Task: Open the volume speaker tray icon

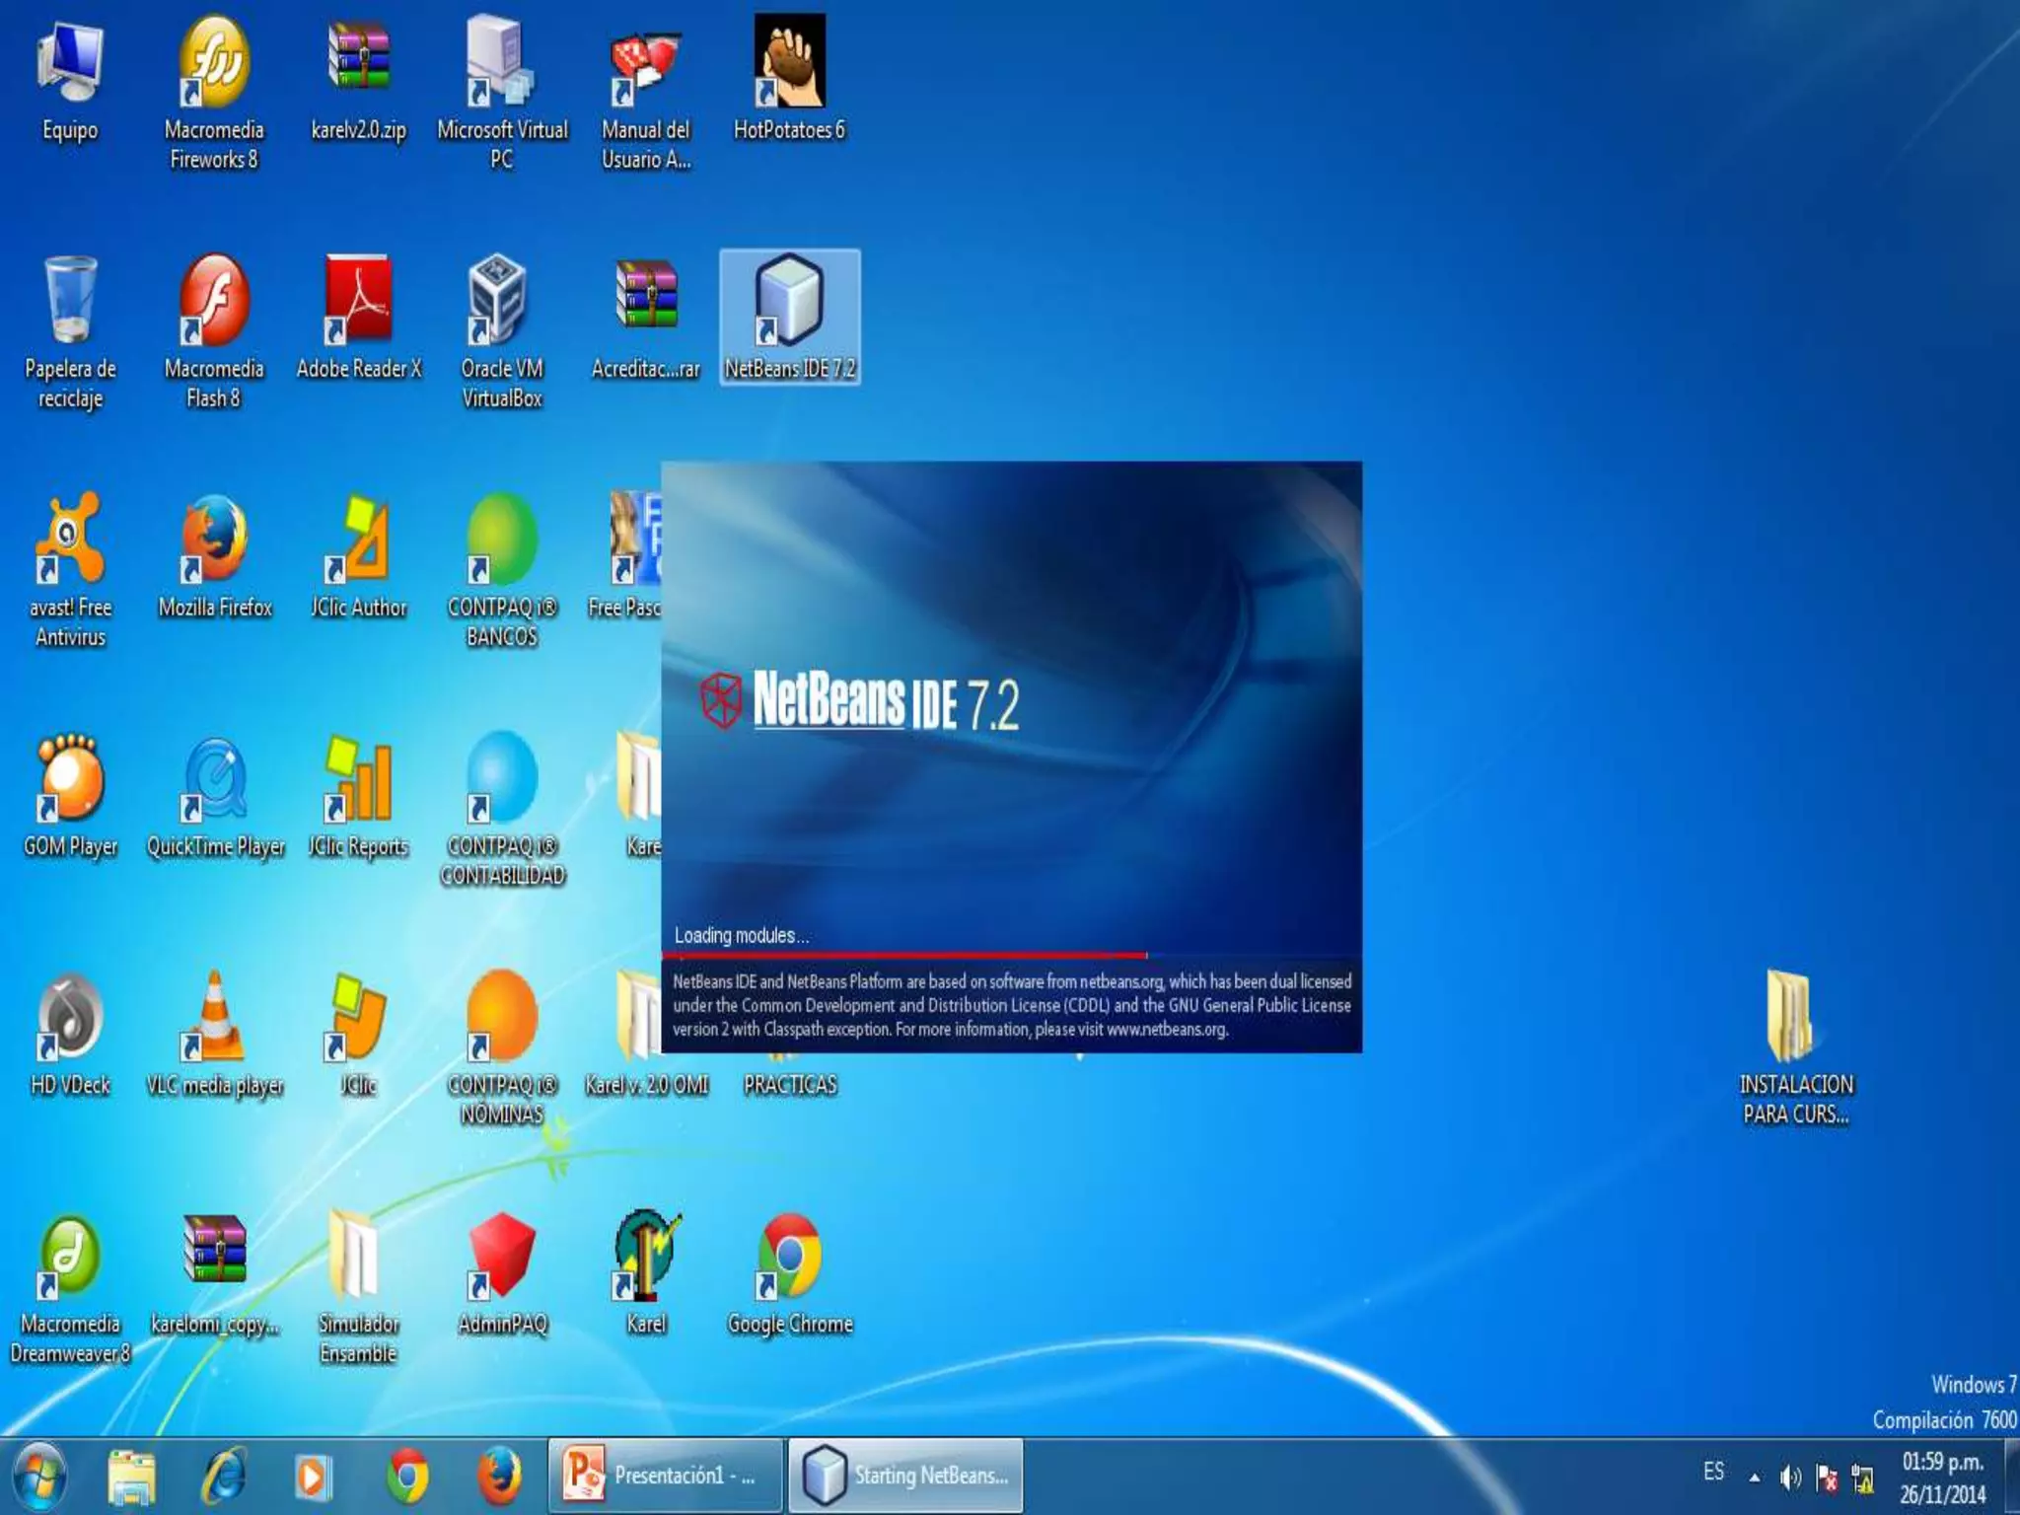Action: tap(1790, 1478)
